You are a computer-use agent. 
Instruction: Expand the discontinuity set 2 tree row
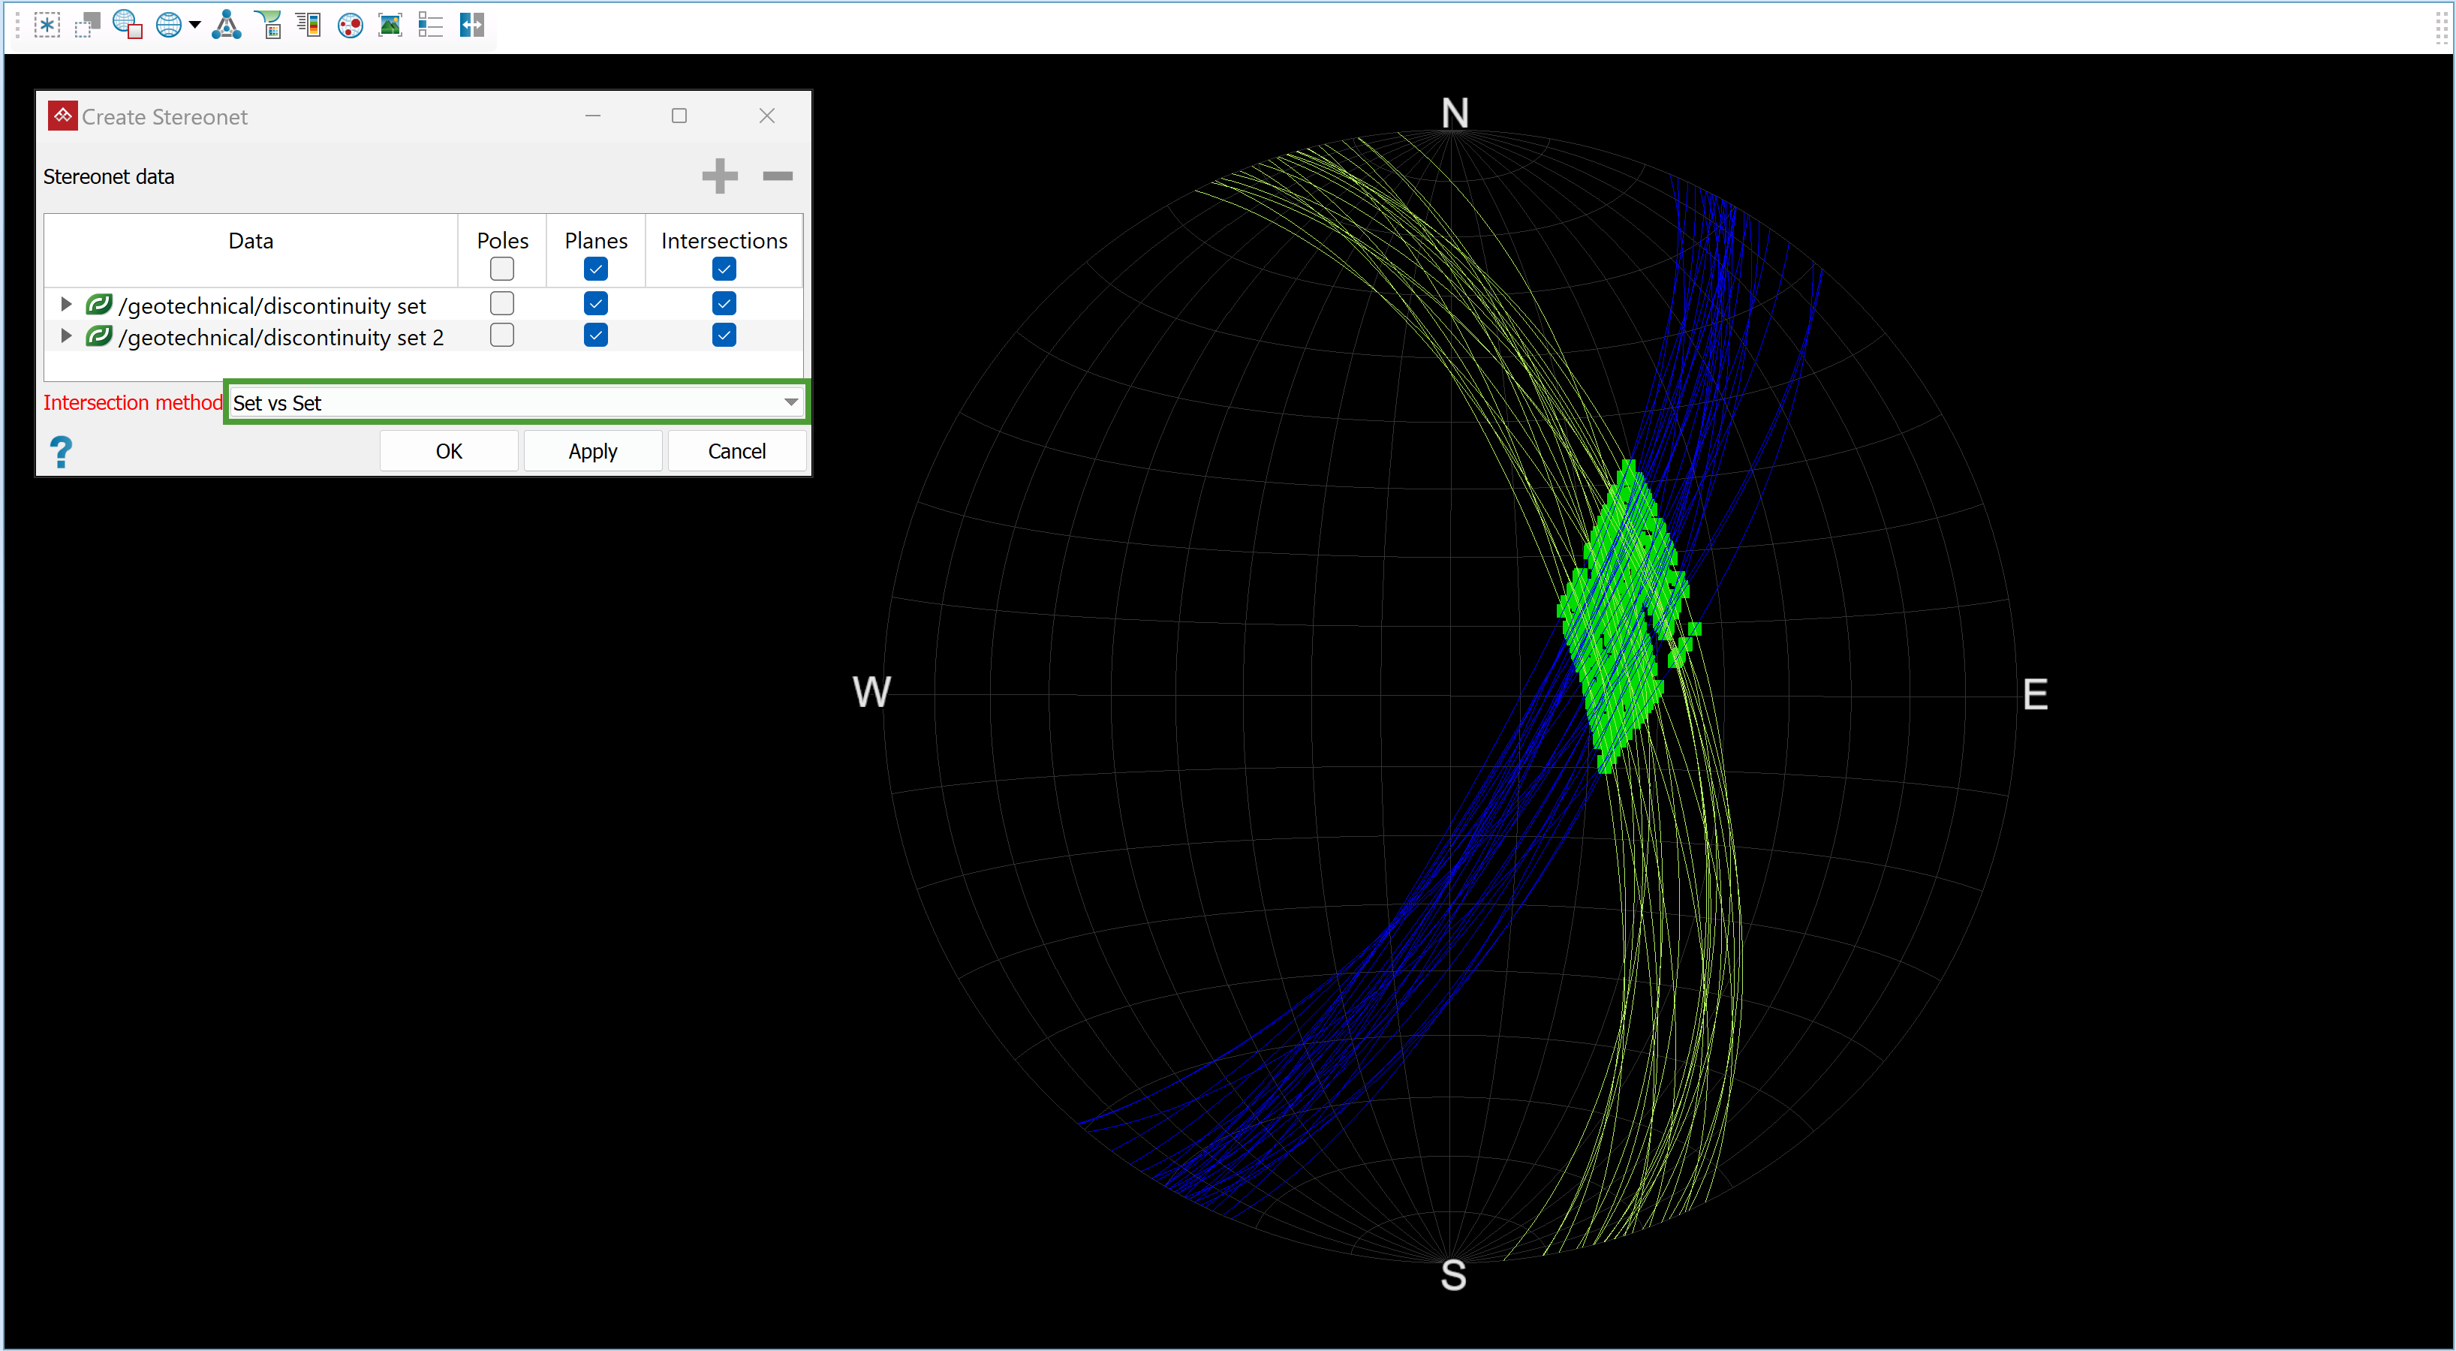(66, 335)
